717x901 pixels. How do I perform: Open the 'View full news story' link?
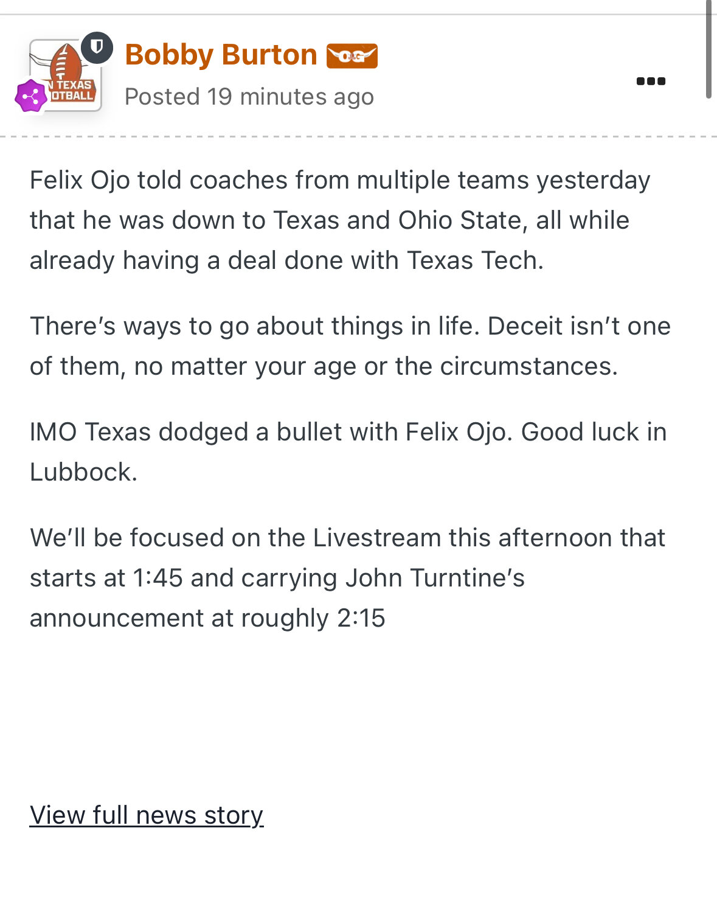(147, 815)
